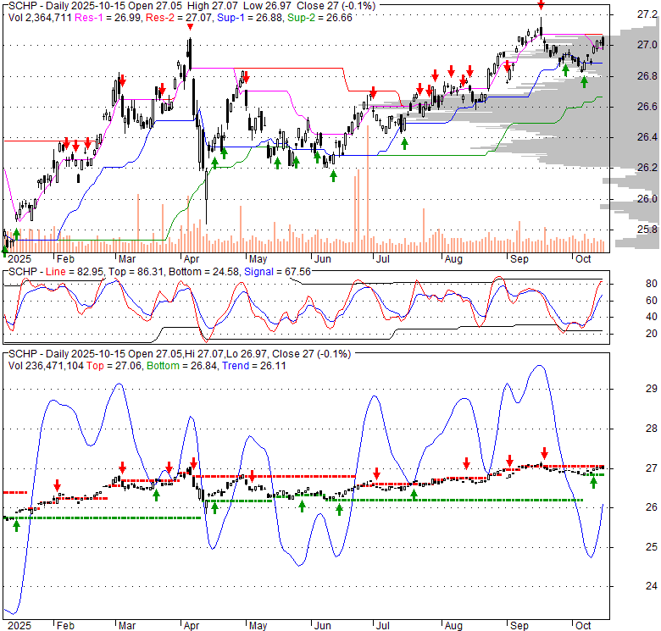
Task: Click the green buy arrow in October on bottom chart
Action: point(593,483)
